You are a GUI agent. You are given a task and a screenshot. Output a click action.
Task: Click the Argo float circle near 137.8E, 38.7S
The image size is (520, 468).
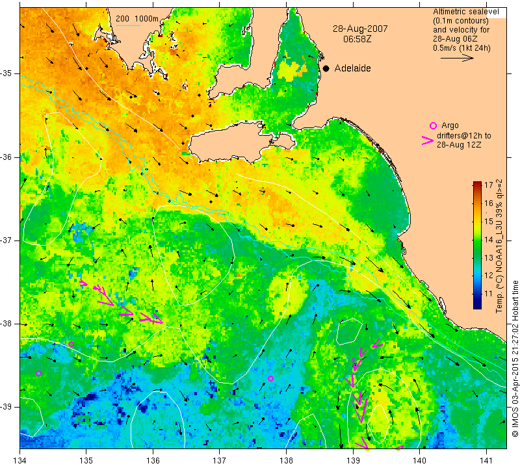pyautogui.click(x=270, y=378)
